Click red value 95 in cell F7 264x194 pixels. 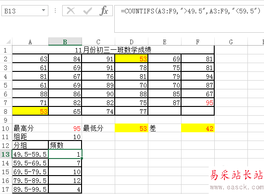[x=198, y=102]
